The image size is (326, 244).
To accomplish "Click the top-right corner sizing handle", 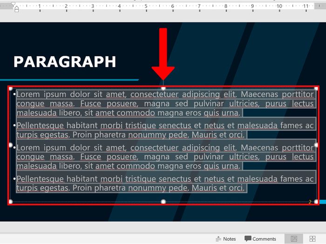I will pyautogui.click(x=316, y=88).
